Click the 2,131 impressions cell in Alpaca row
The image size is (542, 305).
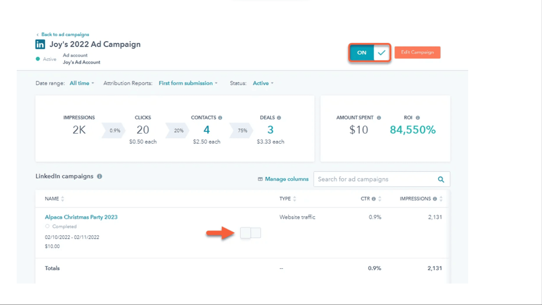pyautogui.click(x=435, y=217)
